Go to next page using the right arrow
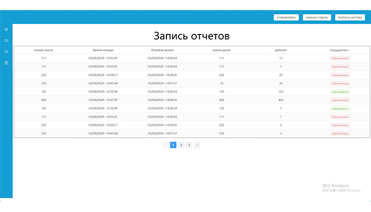Image resolution: width=371 pixels, height=212 pixels. pos(197,145)
